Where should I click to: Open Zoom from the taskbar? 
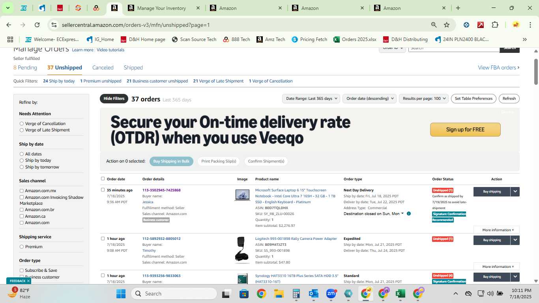(331, 294)
